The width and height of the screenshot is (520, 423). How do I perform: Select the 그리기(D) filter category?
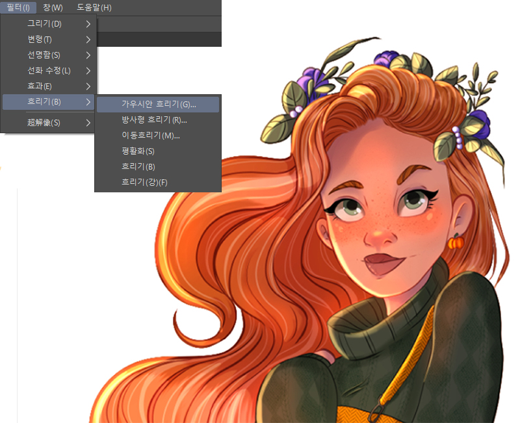coord(44,24)
